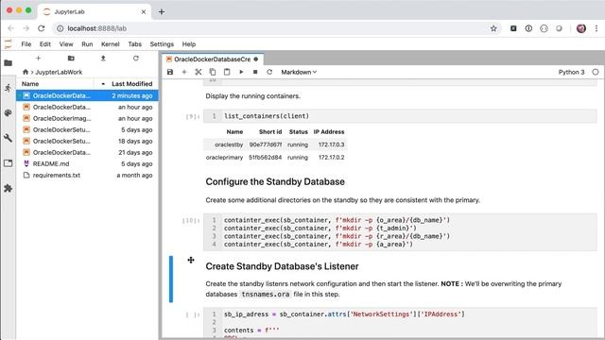Open the Run menu

(x=87, y=44)
